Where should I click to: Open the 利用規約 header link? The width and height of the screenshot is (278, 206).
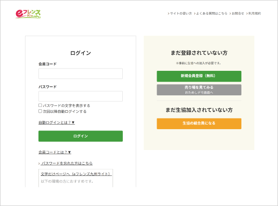pyautogui.click(x=254, y=13)
